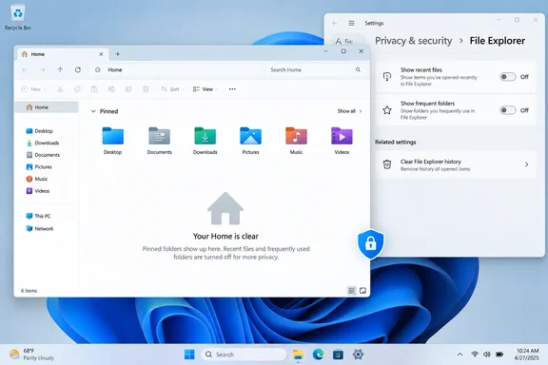548x365 pixels.
Task: Collapse the Pinned section
Action: click(x=93, y=111)
